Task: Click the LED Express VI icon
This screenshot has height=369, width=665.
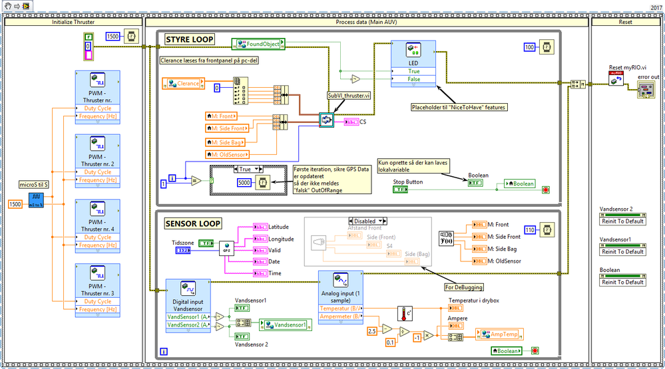Action: tap(413, 50)
